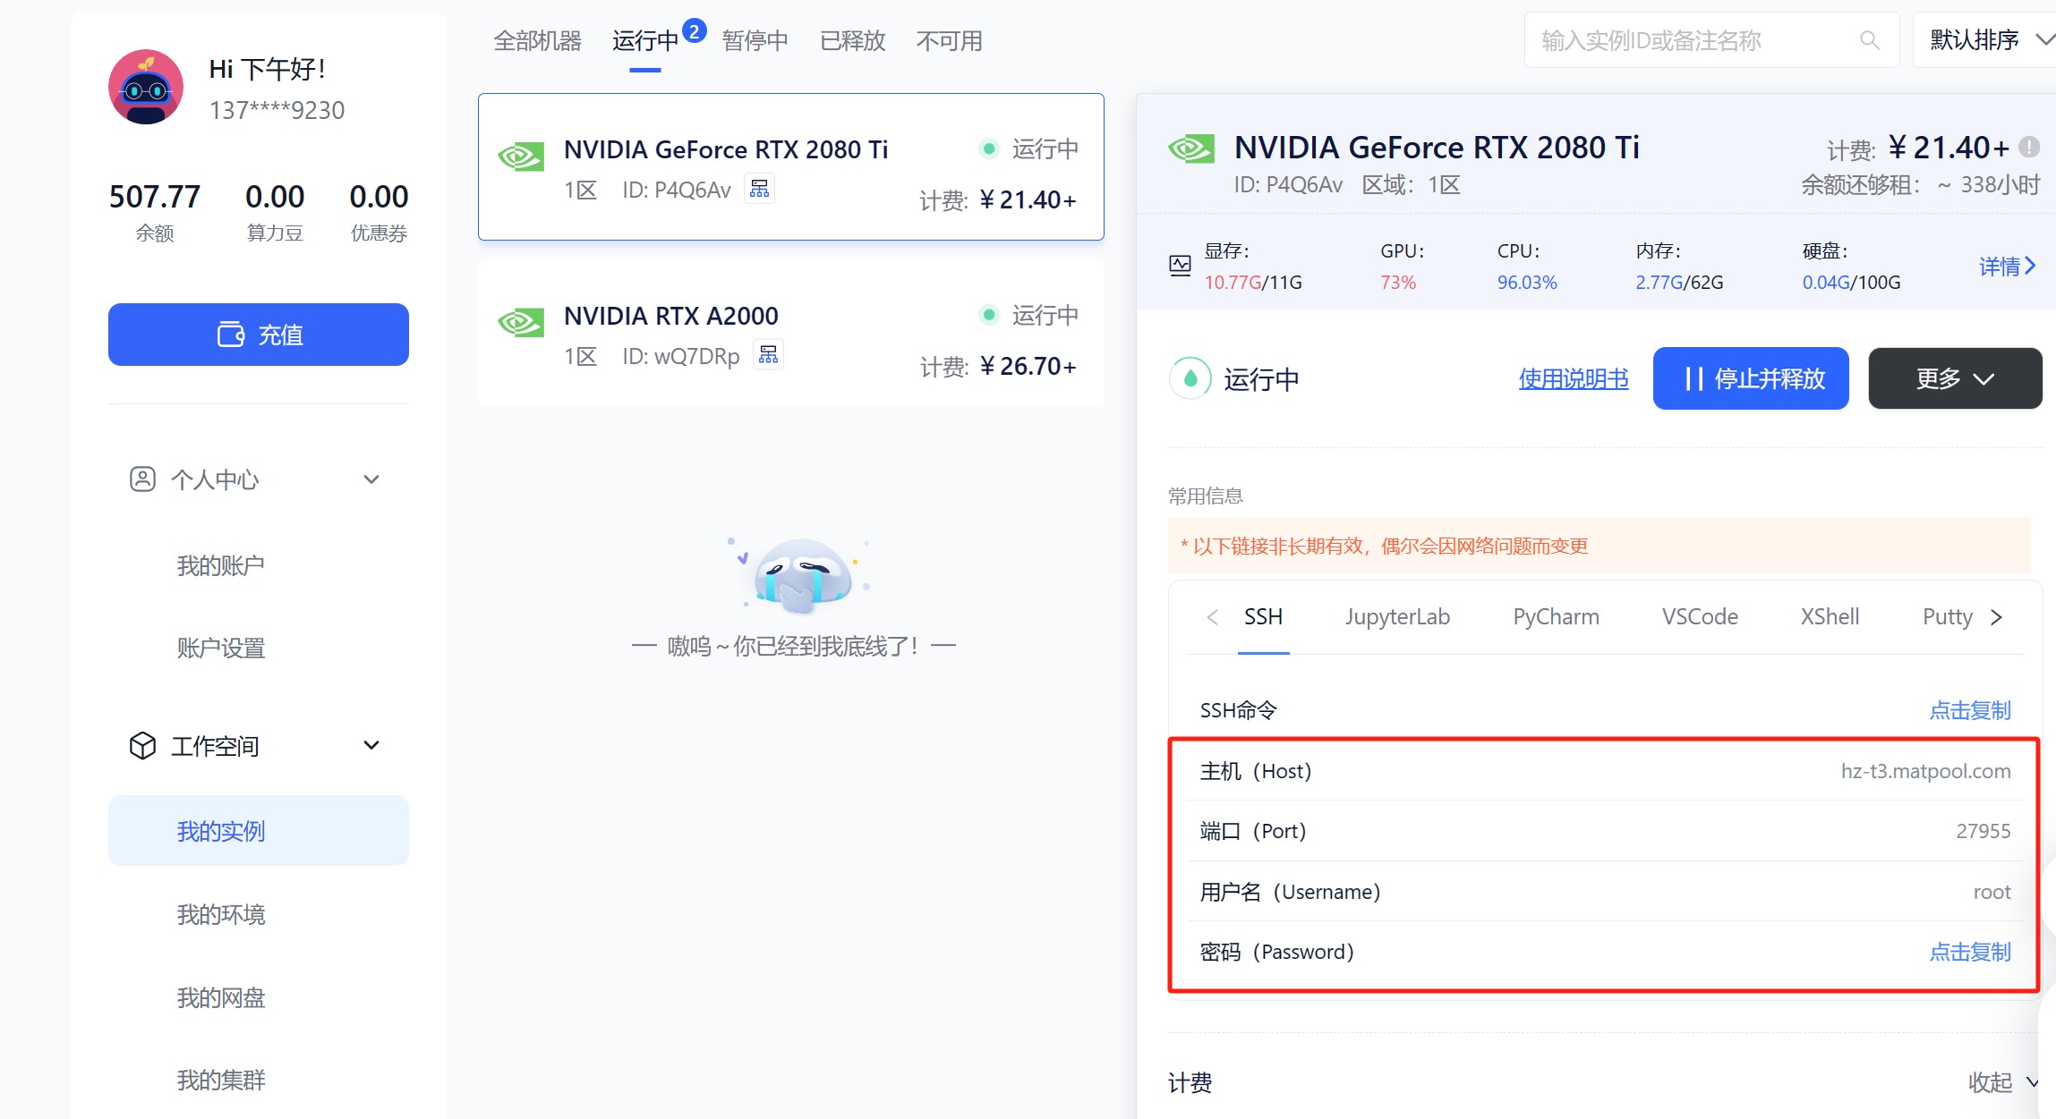Click the monitor chart icon beside 显存

[1181, 266]
